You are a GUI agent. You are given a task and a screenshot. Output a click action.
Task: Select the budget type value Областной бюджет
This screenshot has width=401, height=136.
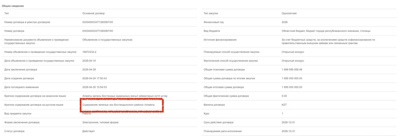[x=326, y=31]
